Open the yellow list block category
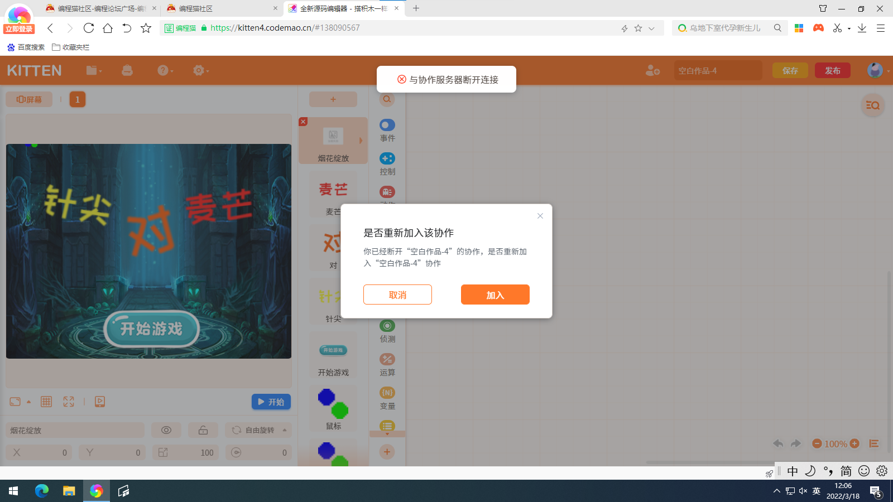 click(x=387, y=426)
